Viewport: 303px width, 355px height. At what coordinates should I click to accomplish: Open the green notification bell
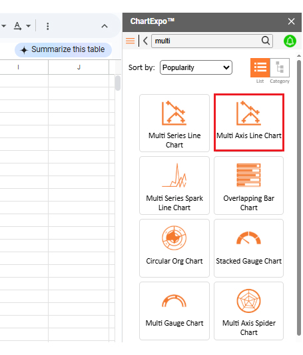[290, 41]
